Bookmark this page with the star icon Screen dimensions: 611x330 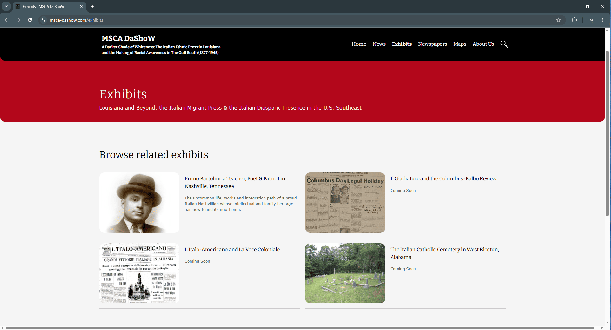click(558, 20)
